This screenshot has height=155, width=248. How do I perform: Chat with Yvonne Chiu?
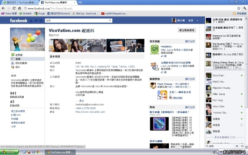pos(225,113)
